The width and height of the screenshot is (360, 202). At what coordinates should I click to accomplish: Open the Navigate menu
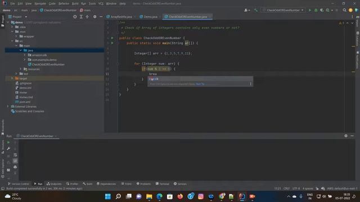(40, 4)
